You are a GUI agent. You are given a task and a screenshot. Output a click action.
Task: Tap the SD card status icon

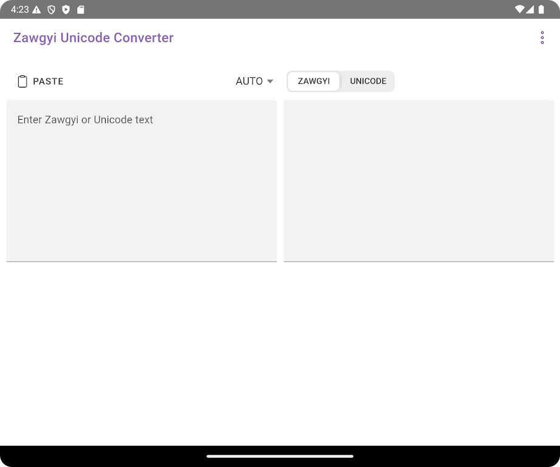pyautogui.click(x=81, y=10)
